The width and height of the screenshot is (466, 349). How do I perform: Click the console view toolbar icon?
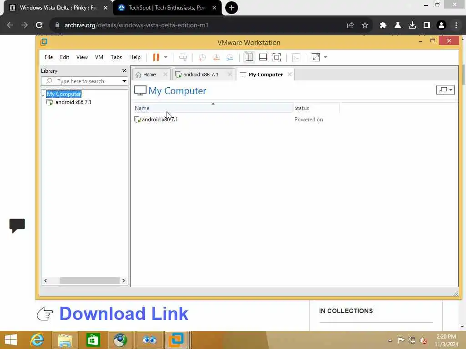click(296, 57)
